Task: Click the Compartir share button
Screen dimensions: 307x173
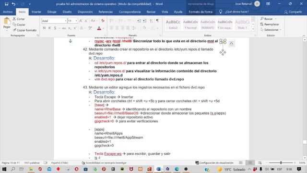Action: (x=293, y=12)
